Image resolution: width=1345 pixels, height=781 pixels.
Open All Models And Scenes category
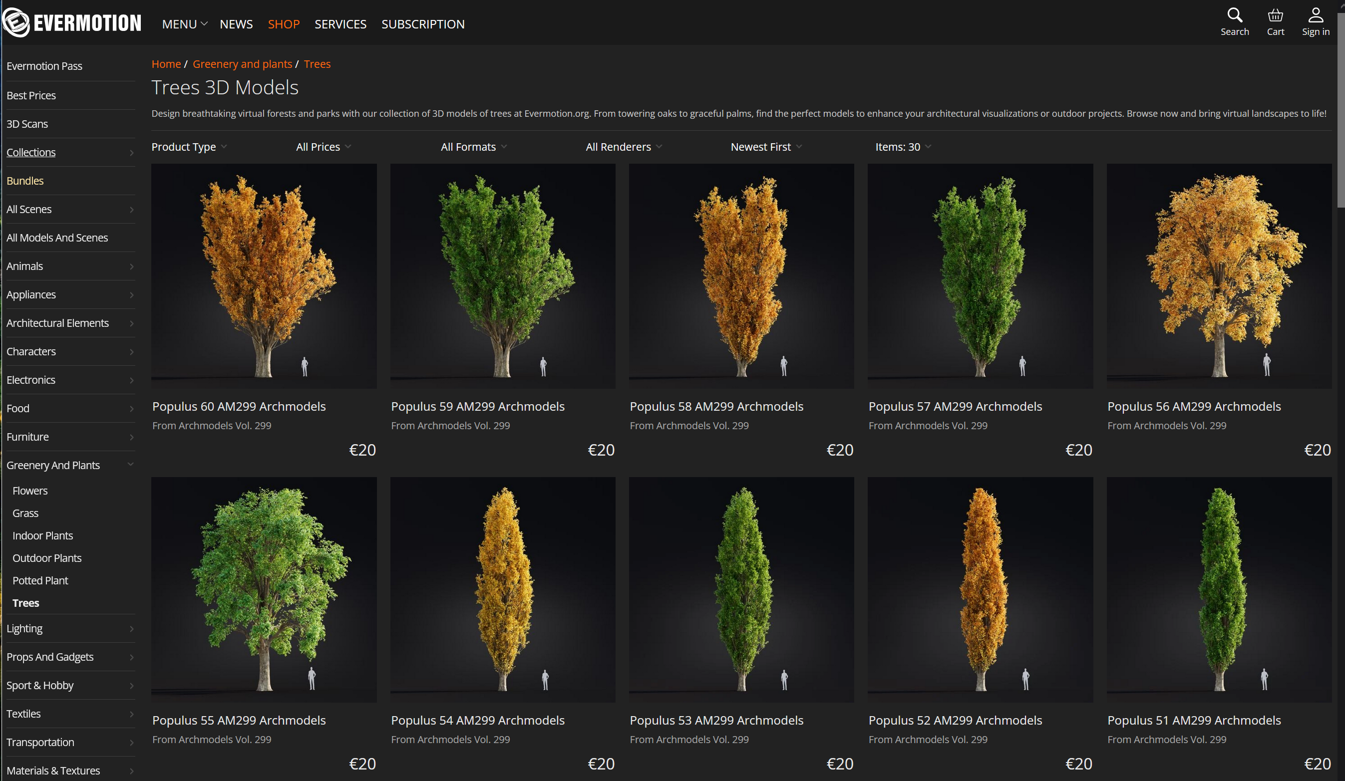pos(57,238)
